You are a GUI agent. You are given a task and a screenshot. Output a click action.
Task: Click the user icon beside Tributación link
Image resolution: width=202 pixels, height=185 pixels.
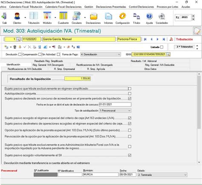(x=171, y=39)
